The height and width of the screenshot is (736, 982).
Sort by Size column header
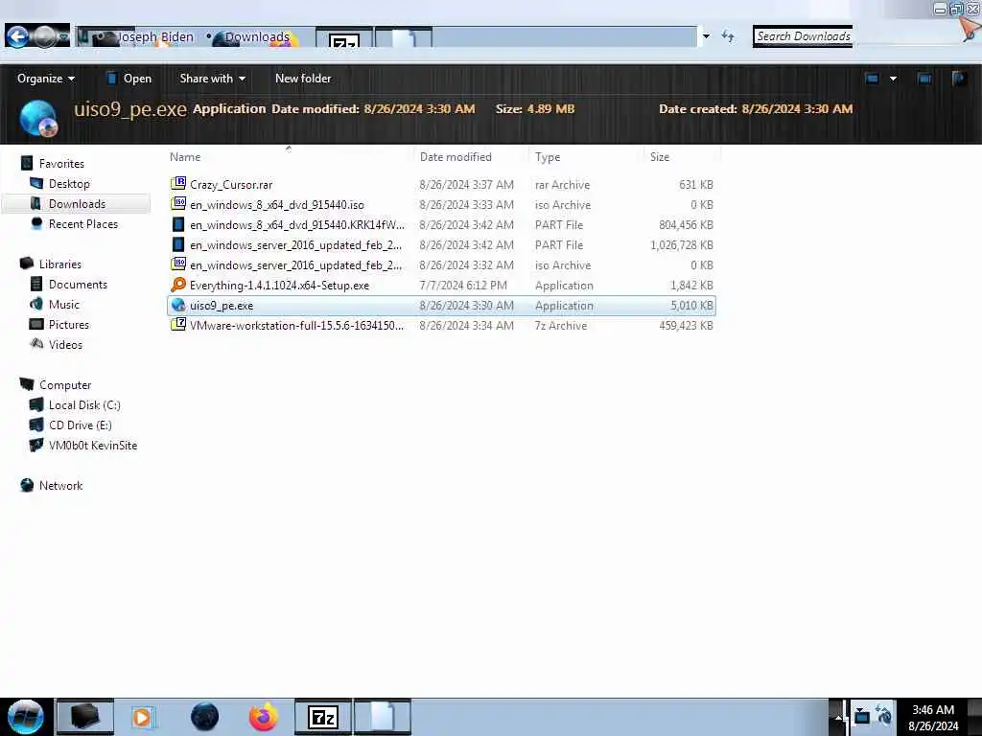point(660,157)
